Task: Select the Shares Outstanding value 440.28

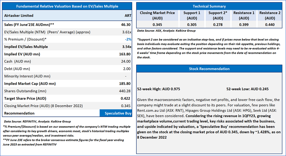Action: [125, 91]
